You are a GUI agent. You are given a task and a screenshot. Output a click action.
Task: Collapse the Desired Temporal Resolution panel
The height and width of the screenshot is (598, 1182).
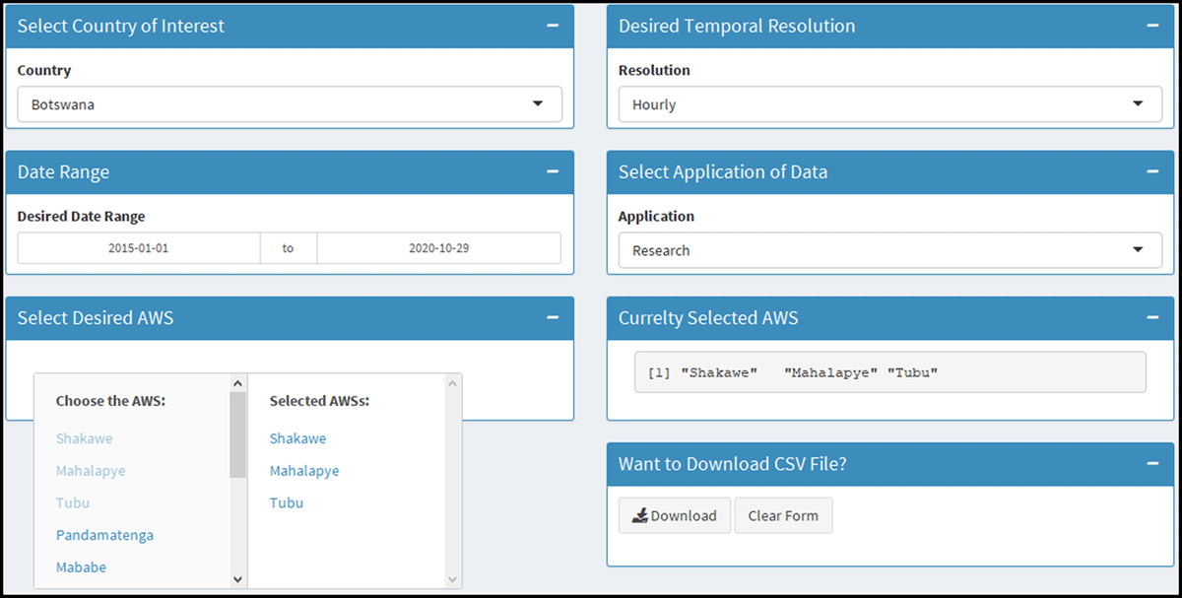[1152, 27]
